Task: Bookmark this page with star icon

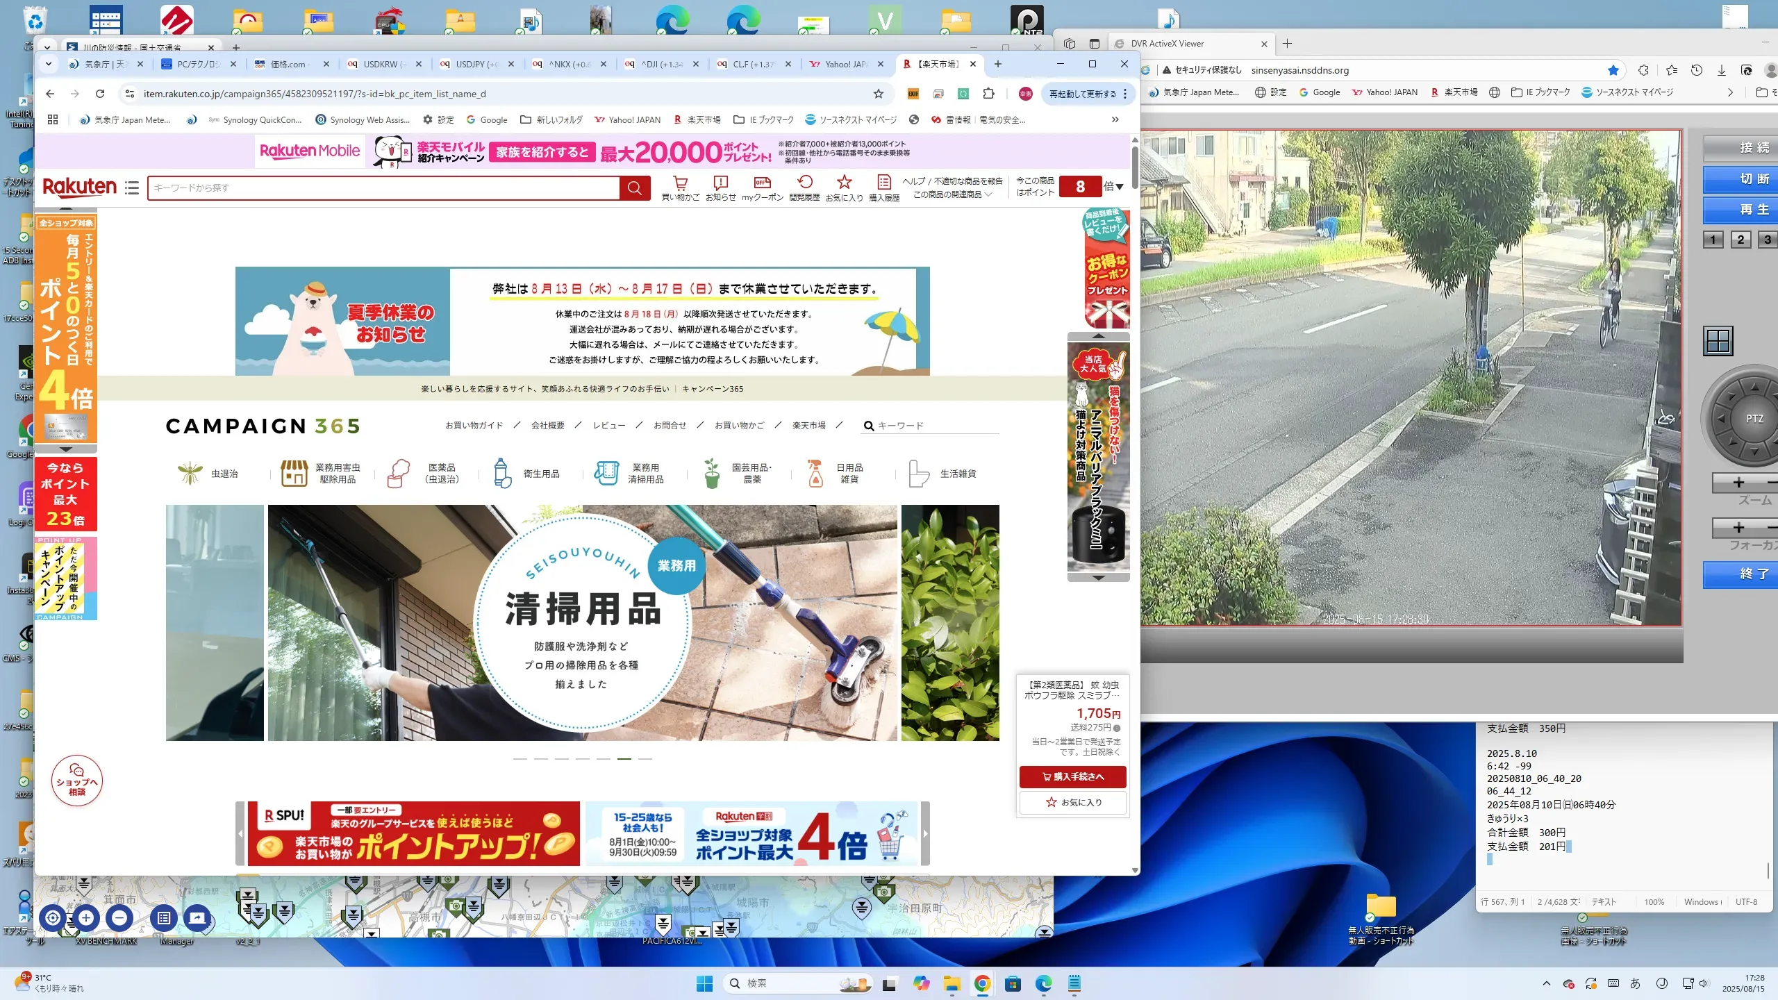Action: [x=879, y=94]
